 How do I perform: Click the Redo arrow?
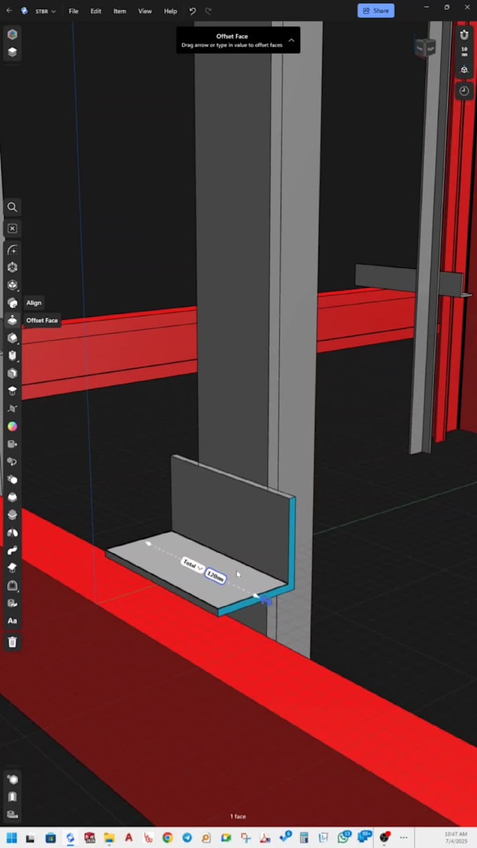(x=208, y=11)
